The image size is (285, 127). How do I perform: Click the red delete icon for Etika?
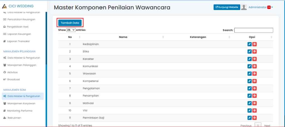pos(254,52)
